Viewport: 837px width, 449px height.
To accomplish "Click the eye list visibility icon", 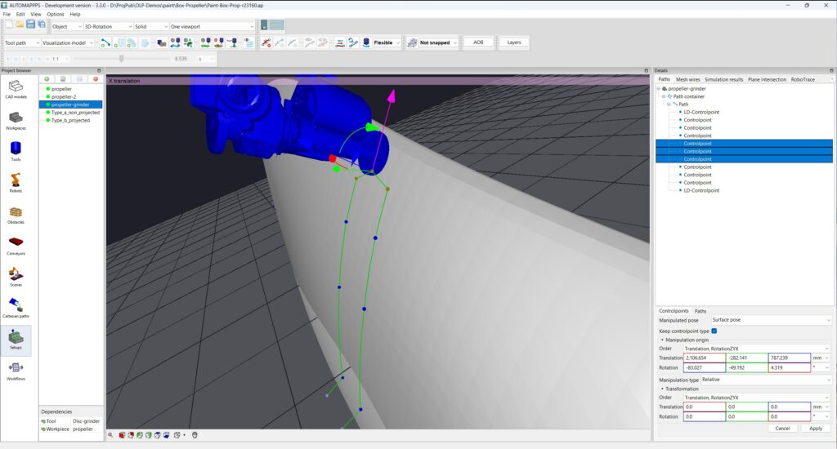I will pyautogui.click(x=248, y=42).
